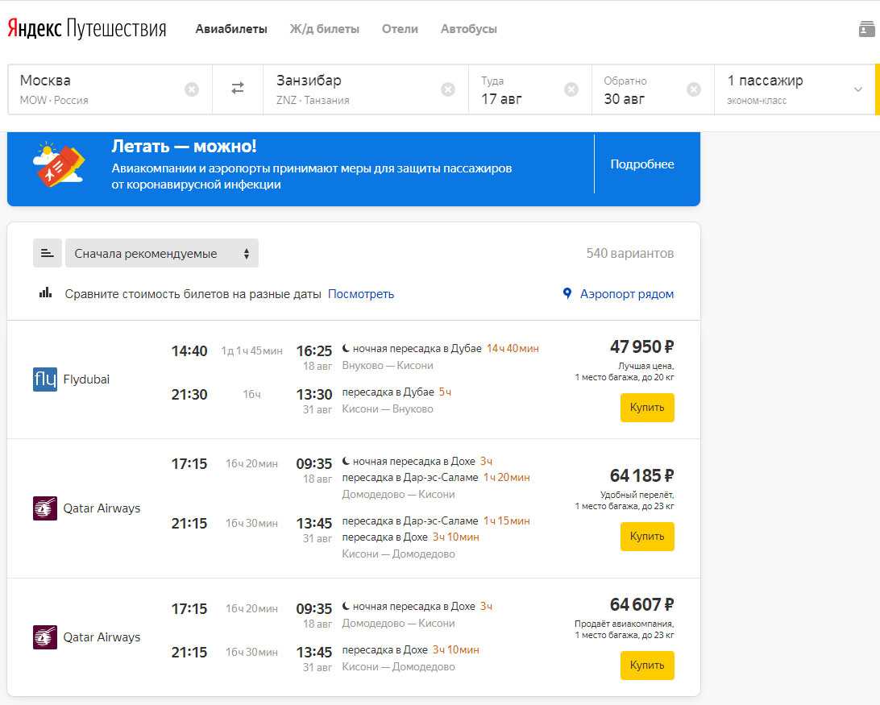Click the Flydubai airline logo
Image resolution: width=880 pixels, height=705 pixels.
pos(45,379)
